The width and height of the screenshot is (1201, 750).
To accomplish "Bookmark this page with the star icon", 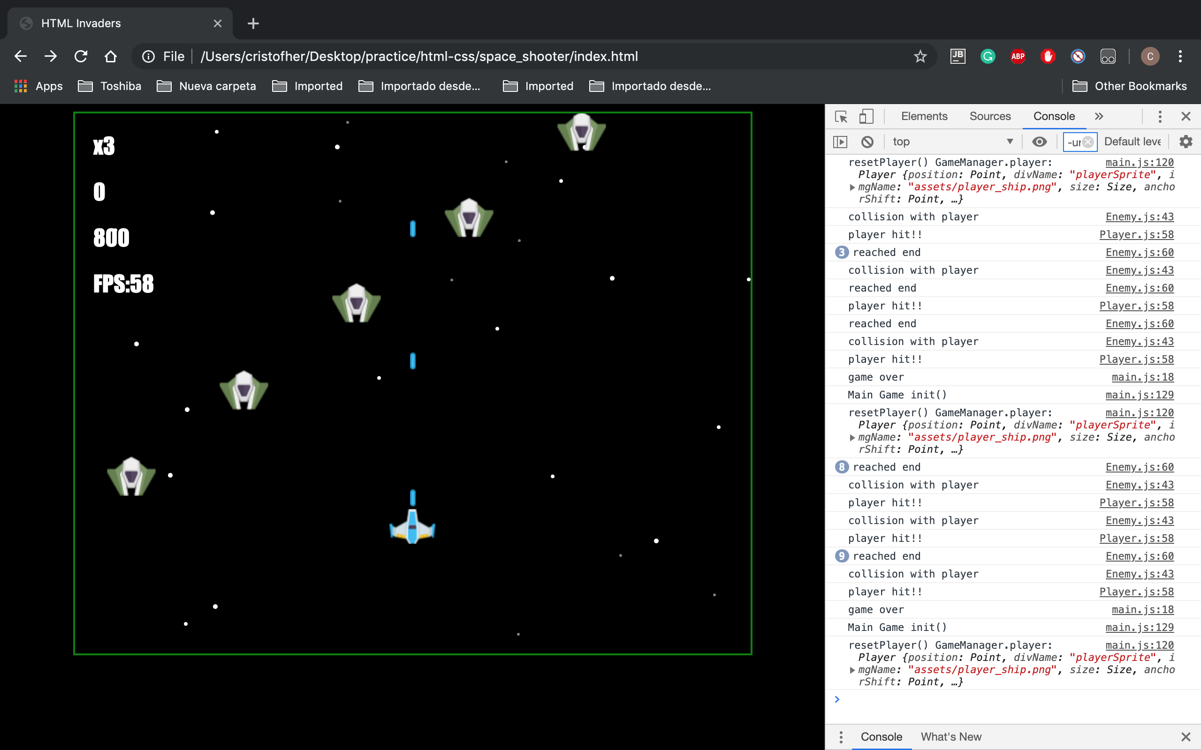I will pos(920,57).
